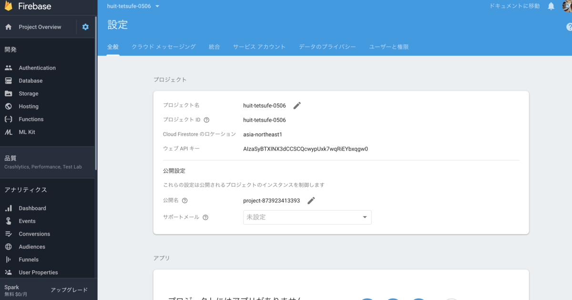
Task: Open project settings gear icon
Action: [x=85, y=27]
